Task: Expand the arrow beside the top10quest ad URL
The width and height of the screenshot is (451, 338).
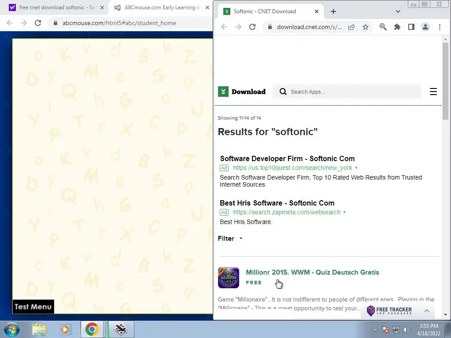Action: tap(356, 168)
